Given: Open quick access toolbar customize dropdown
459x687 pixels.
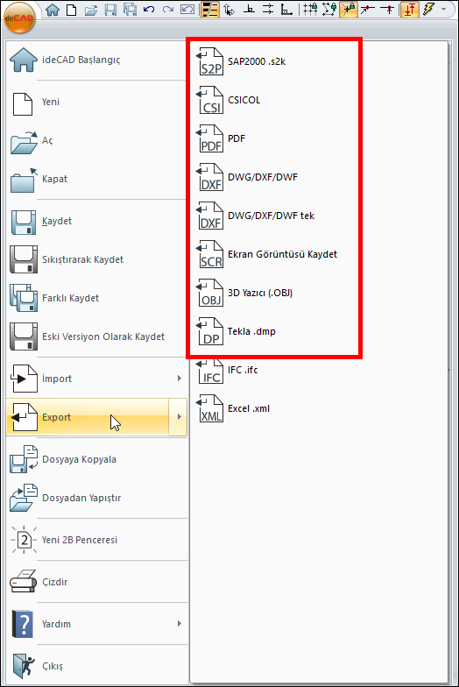Looking at the screenshot, I should pyautogui.click(x=444, y=9).
